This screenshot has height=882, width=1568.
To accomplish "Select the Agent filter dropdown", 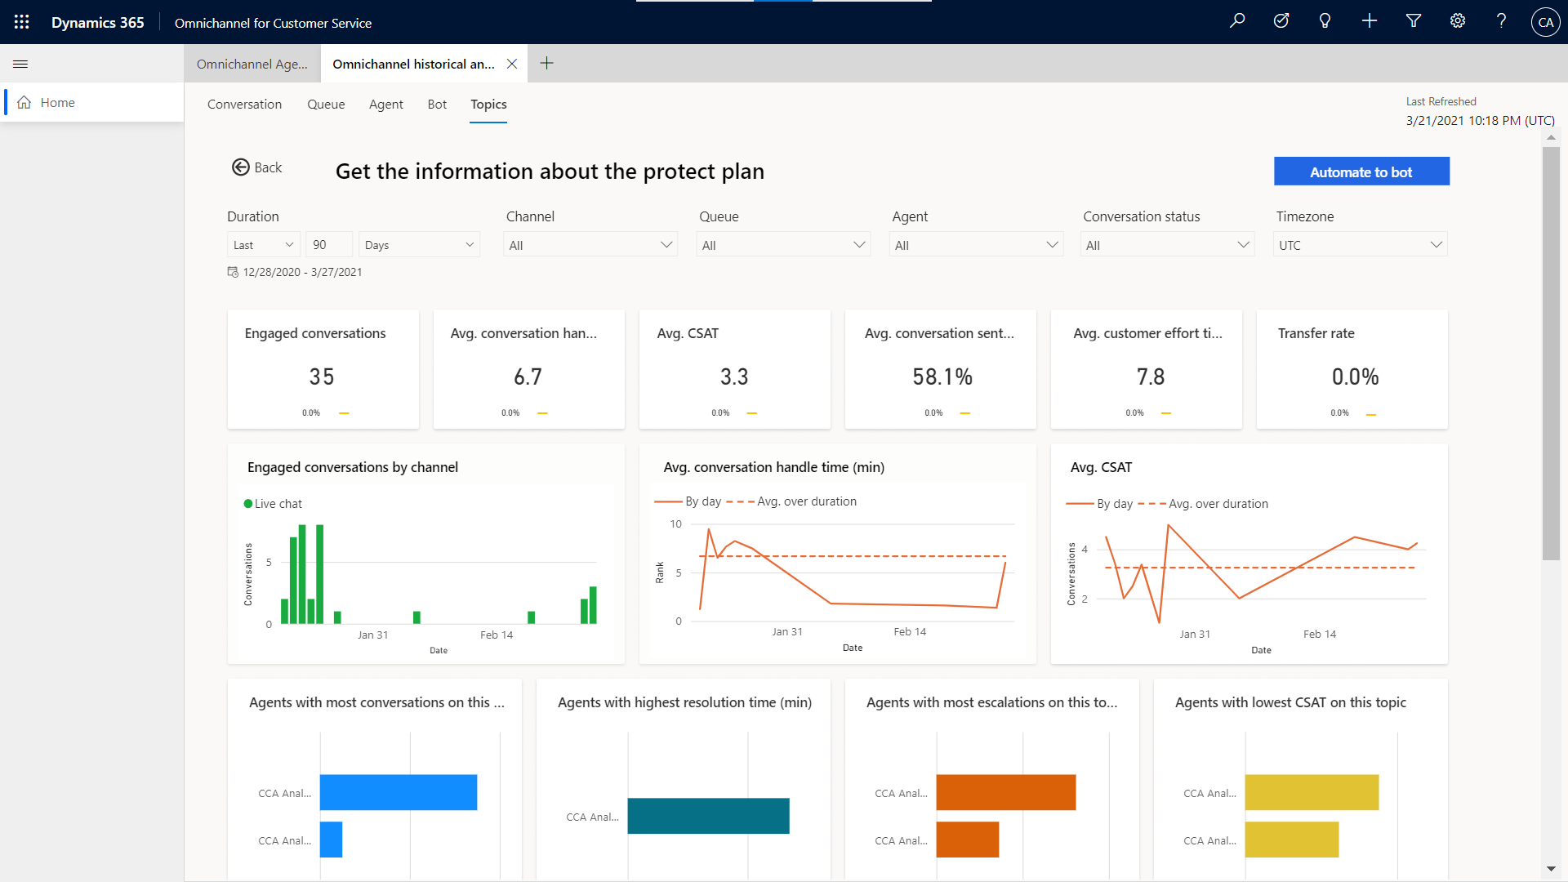I will [x=974, y=243].
